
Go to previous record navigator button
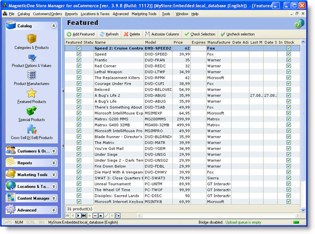tap(73, 216)
